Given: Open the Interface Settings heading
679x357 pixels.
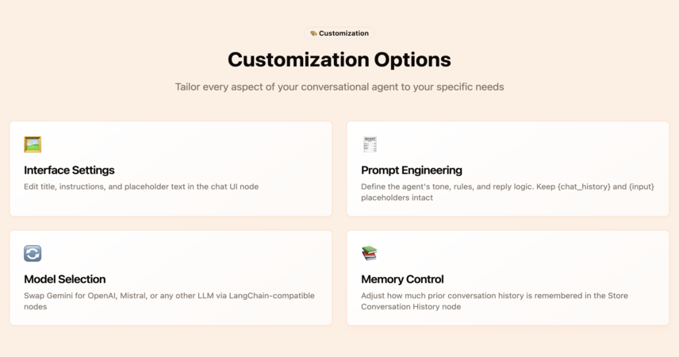Looking at the screenshot, I should tap(69, 171).
